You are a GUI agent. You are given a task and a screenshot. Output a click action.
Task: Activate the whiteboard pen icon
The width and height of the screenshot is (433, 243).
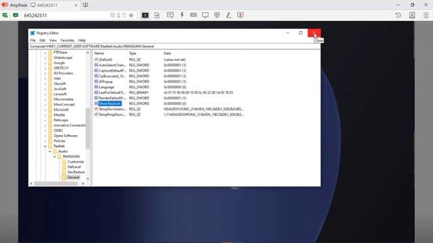click(x=229, y=15)
